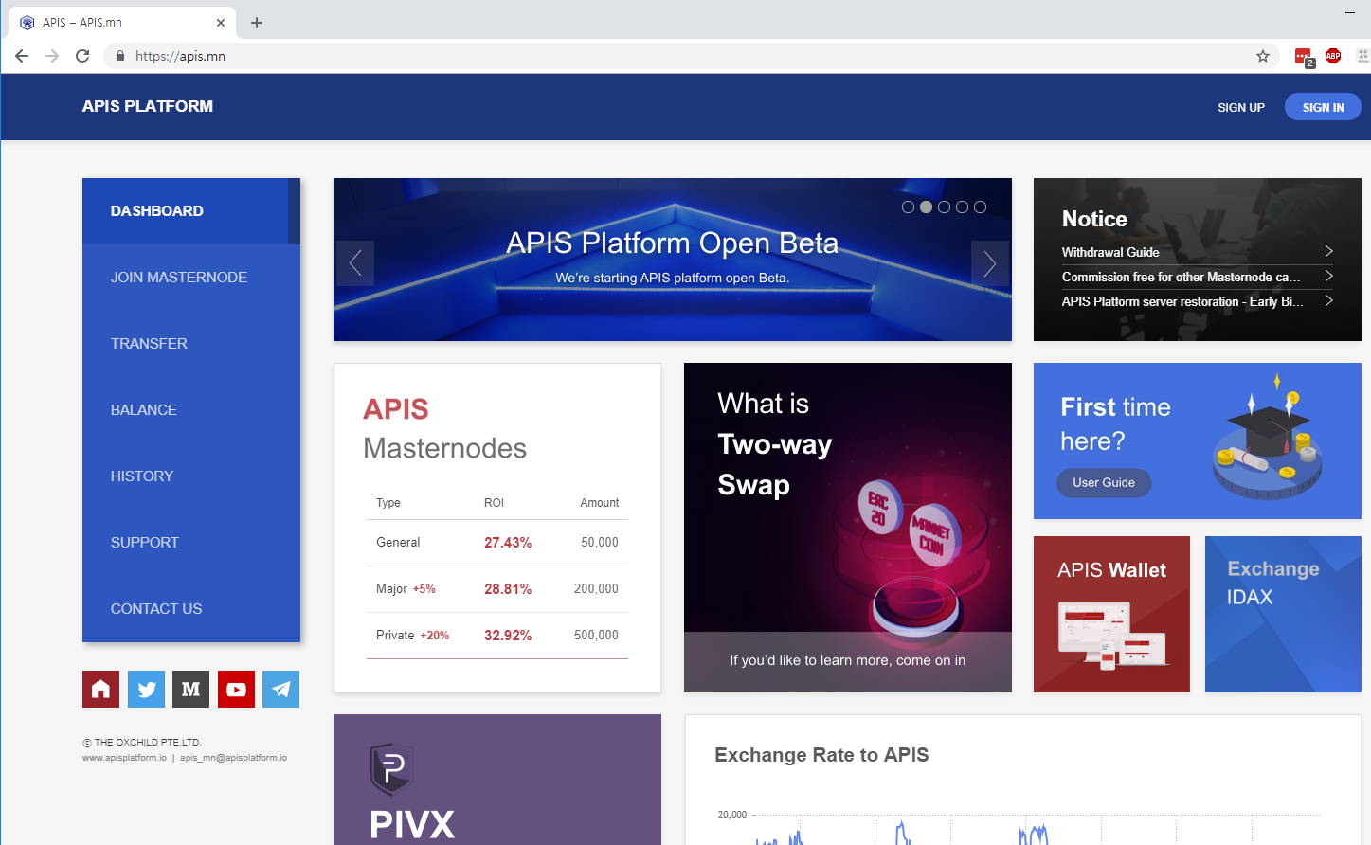Expand Commission free Masternode notice arrow
The height and width of the screenshot is (845, 1371).
1328,276
